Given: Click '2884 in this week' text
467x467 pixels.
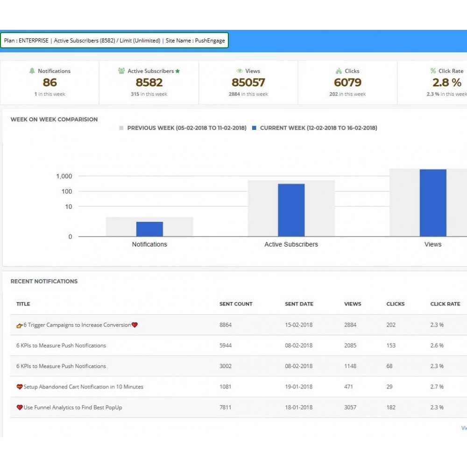Looking at the screenshot, I should pos(248,94).
